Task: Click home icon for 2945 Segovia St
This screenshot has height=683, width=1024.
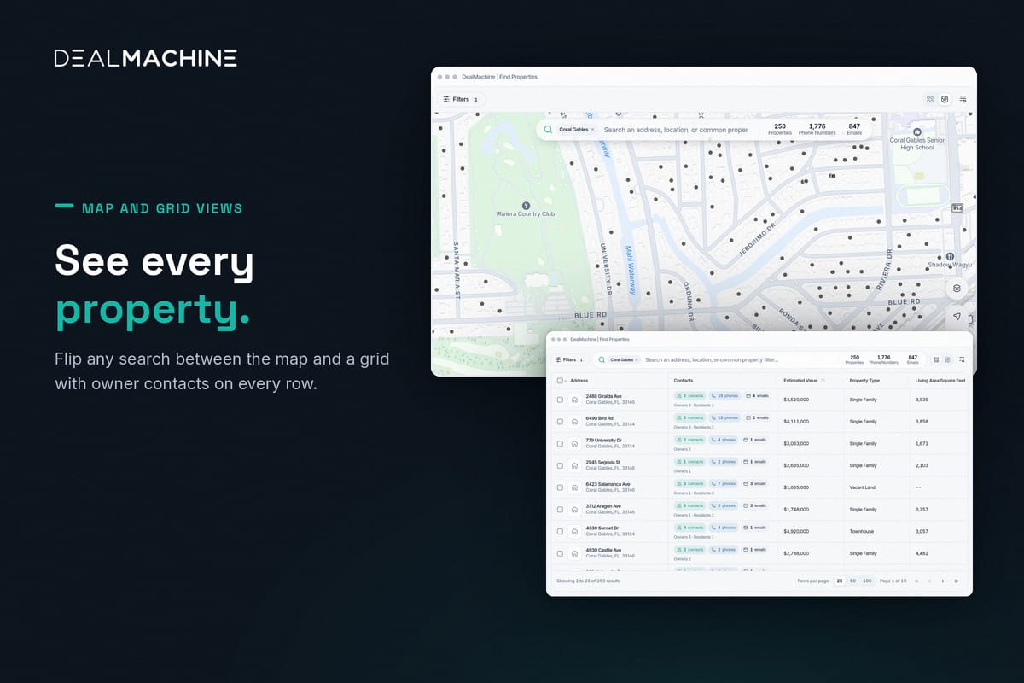Action: pos(575,465)
